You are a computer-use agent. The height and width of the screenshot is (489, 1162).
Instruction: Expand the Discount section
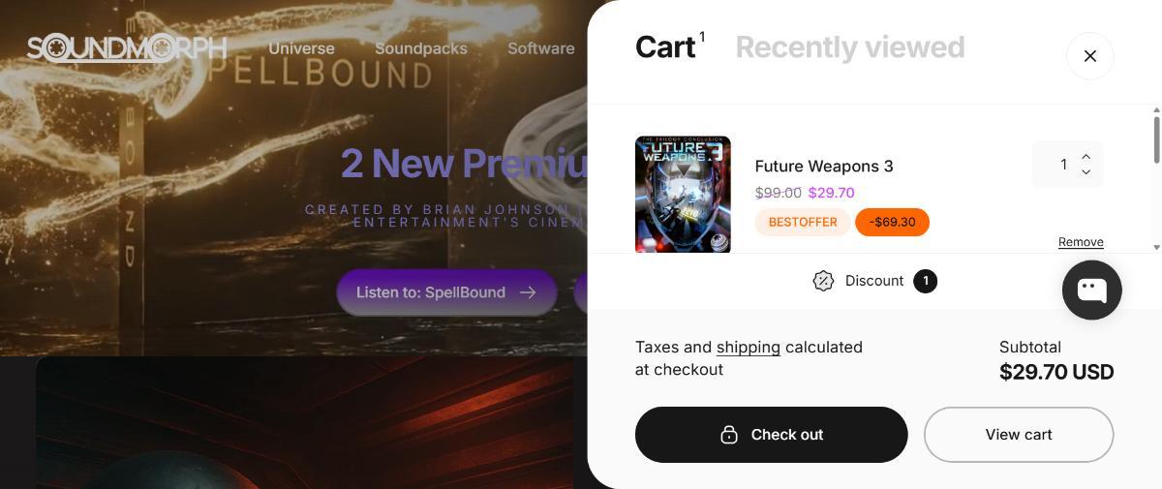tap(874, 281)
